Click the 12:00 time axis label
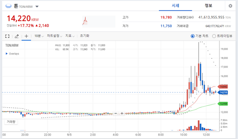 206,135
